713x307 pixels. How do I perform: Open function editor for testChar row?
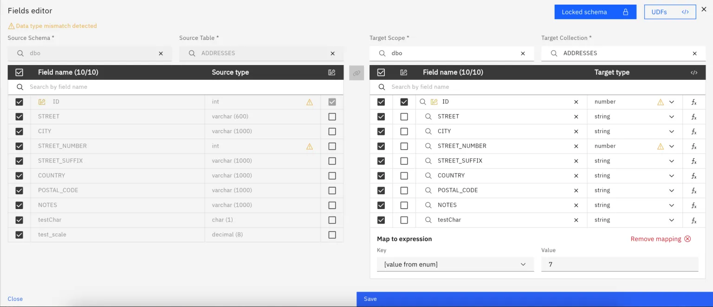694,220
